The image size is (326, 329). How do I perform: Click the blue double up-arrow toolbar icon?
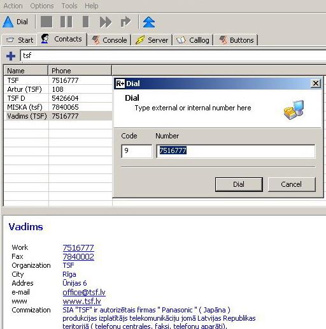[149, 22]
